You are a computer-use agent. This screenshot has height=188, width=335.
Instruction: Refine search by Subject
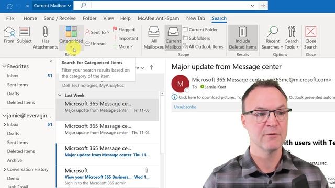click(x=24, y=35)
